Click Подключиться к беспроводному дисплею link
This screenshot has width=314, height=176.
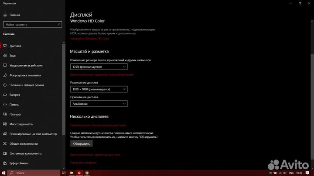click(x=98, y=125)
